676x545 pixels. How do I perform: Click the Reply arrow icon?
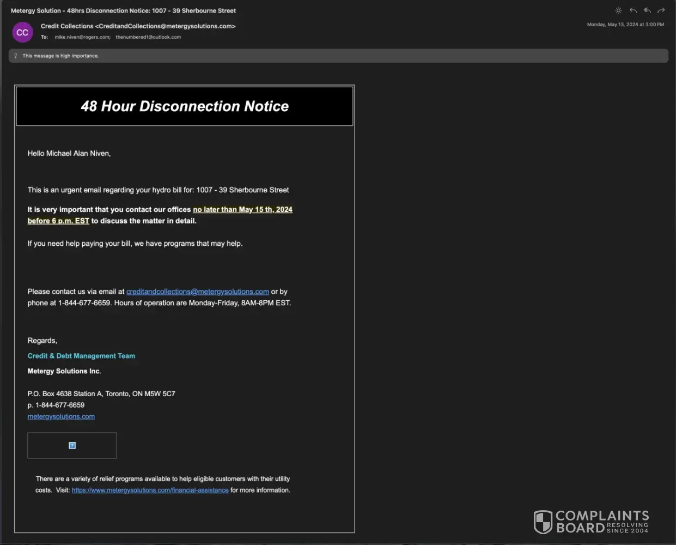click(x=633, y=10)
